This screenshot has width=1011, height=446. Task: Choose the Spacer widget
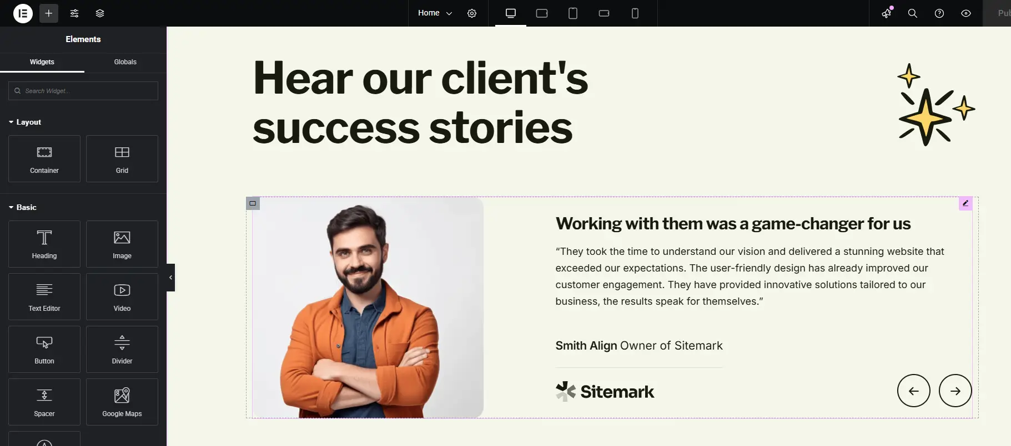coord(44,402)
